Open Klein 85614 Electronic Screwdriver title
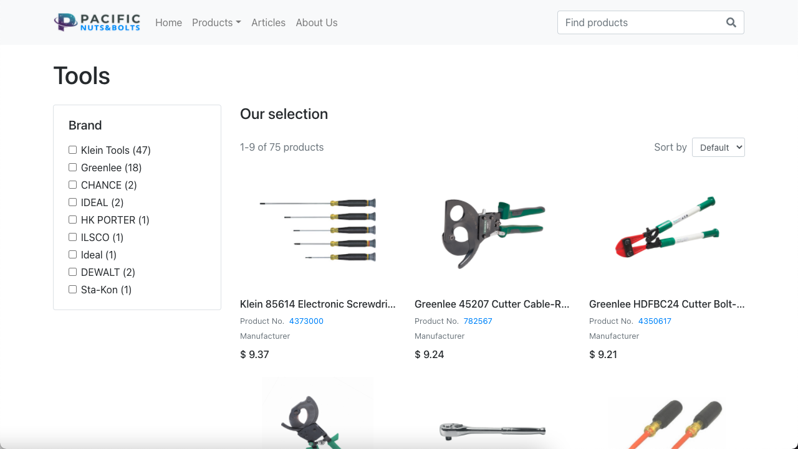This screenshot has width=798, height=449. coord(318,304)
